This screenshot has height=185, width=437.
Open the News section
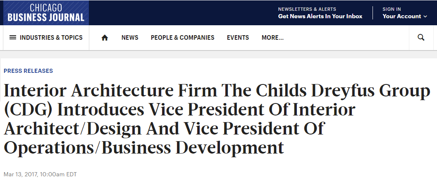coord(130,37)
